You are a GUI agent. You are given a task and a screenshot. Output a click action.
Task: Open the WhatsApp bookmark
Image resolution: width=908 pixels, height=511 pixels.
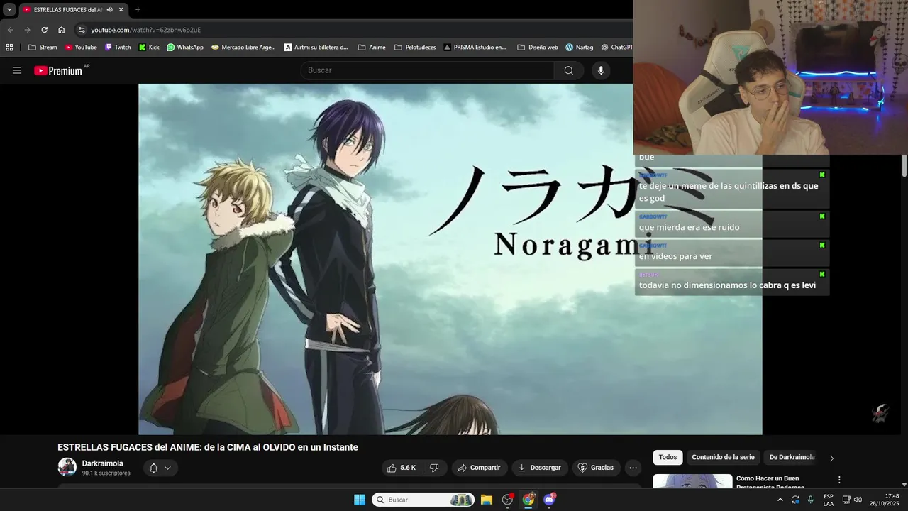(185, 48)
